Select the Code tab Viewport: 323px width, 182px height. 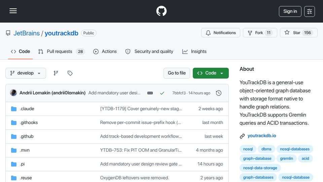21,51
